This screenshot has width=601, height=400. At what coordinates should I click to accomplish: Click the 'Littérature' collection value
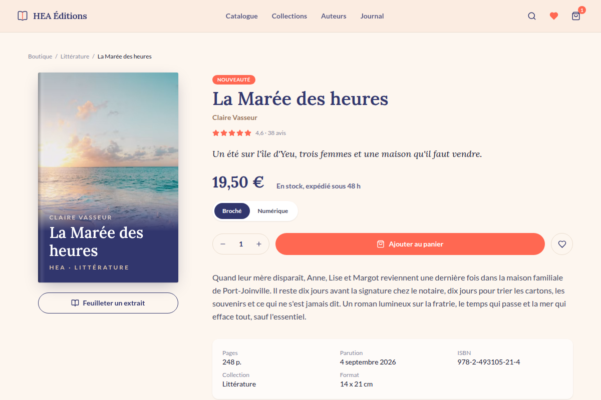click(239, 384)
